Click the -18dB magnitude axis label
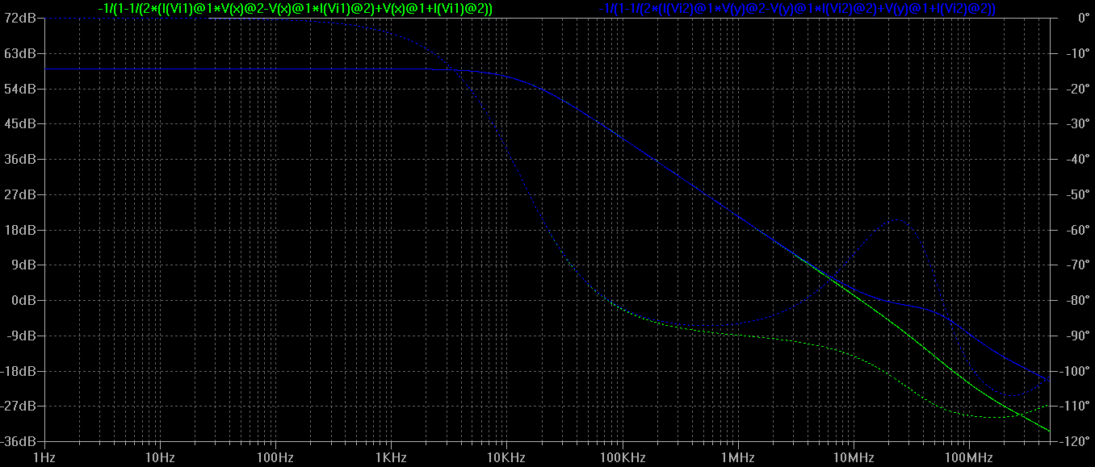Screen dimensions: 1095x467 [x=18, y=371]
